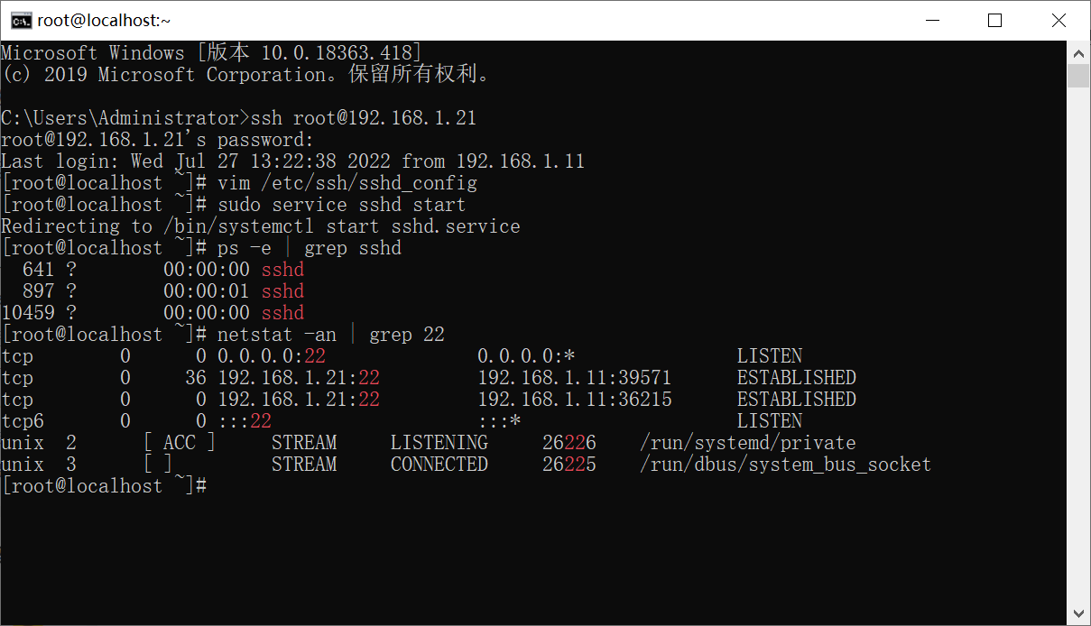Click the /run/dbus/system_bus_socket path
The height and width of the screenshot is (626, 1091).
(x=785, y=465)
